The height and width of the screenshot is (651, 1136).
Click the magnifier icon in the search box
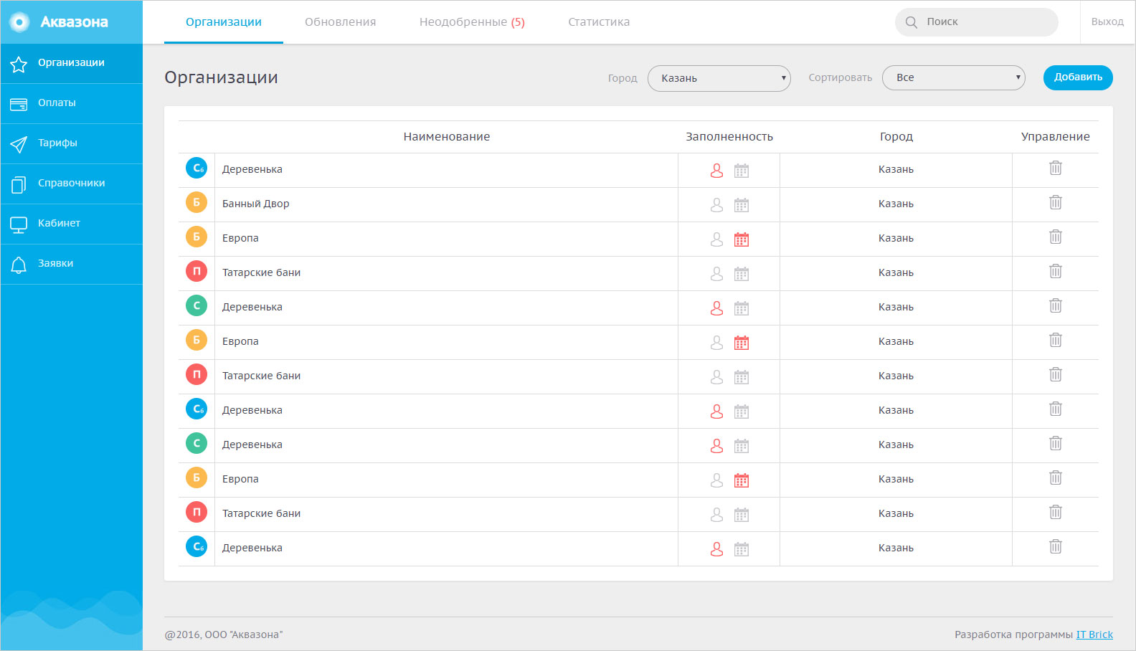point(912,22)
